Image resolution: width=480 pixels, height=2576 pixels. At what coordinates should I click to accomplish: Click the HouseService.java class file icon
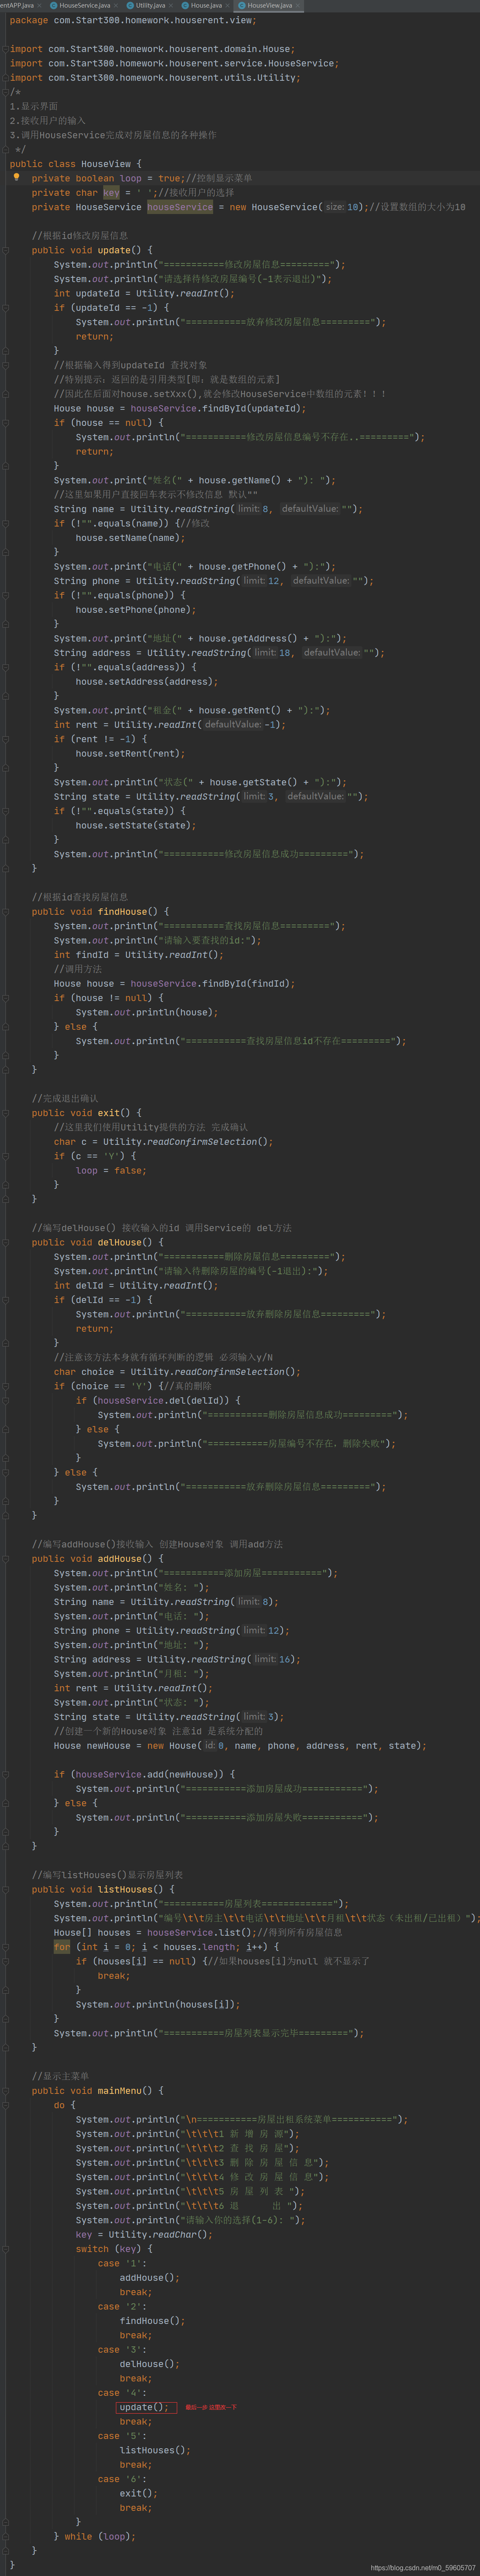pos(54,6)
